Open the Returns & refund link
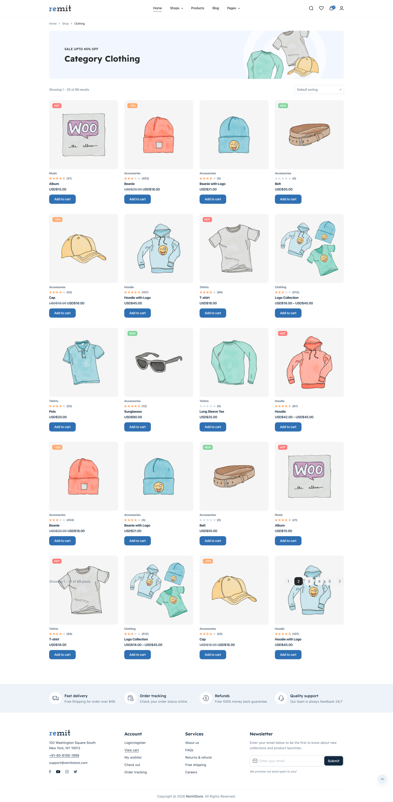The image size is (393, 802). (198, 758)
